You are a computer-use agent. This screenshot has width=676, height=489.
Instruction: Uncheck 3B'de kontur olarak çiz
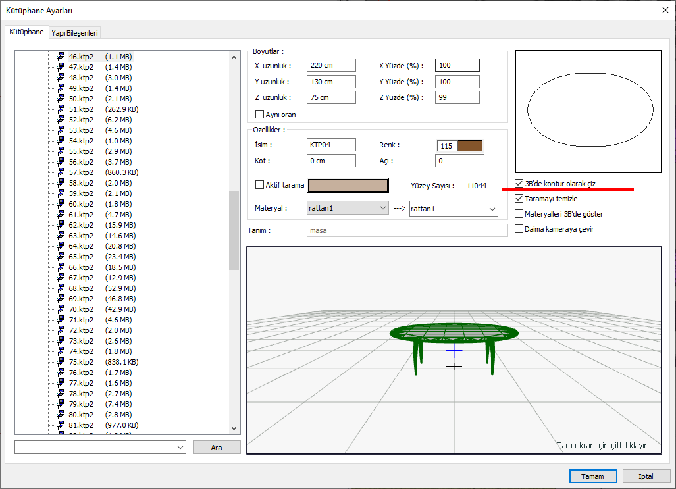(x=519, y=184)
